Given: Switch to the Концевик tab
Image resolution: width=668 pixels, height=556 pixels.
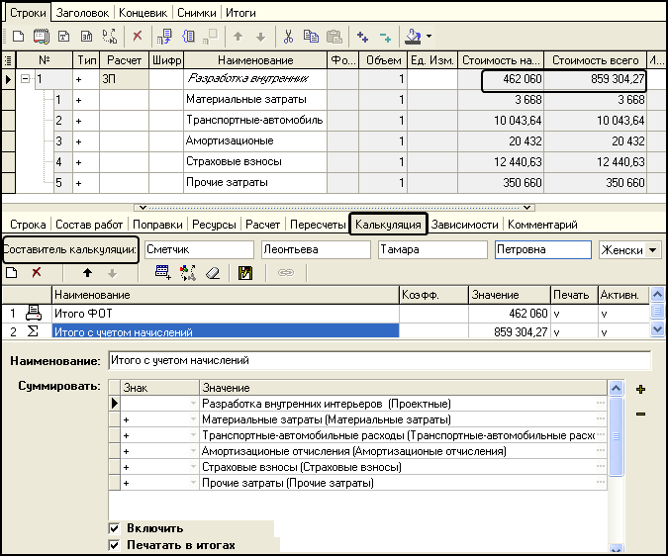Looking at the screenshot, I should [x=143, y=13].
